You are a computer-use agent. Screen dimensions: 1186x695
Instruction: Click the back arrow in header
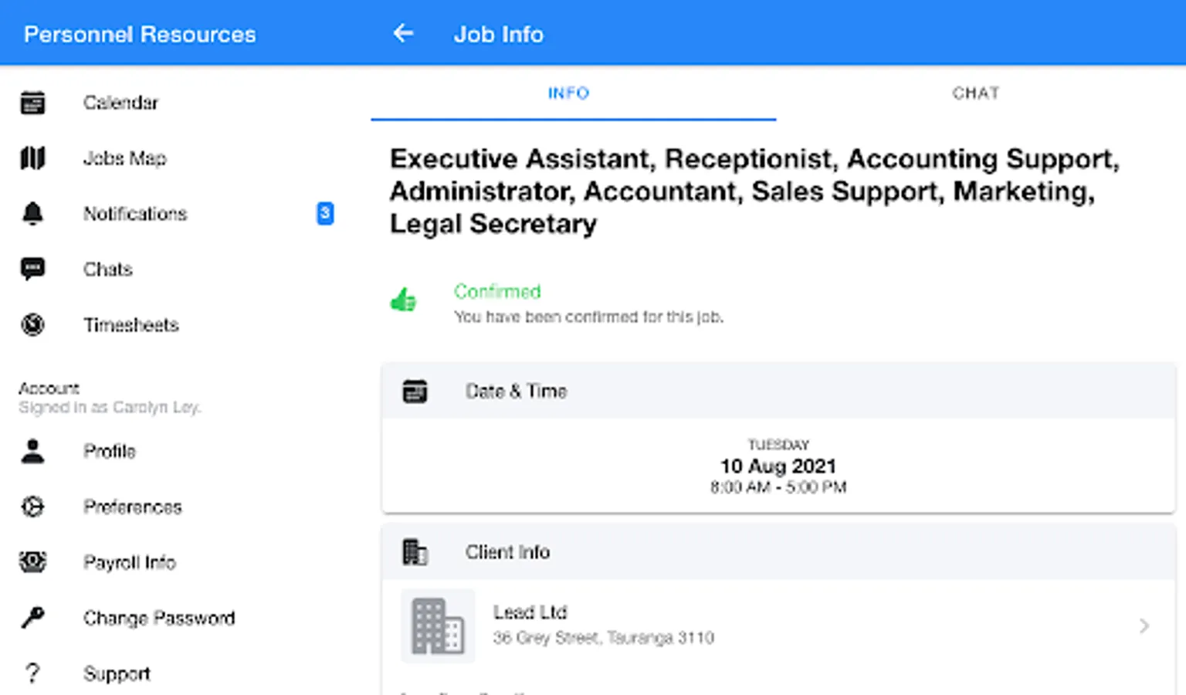(x=403, y=33)
